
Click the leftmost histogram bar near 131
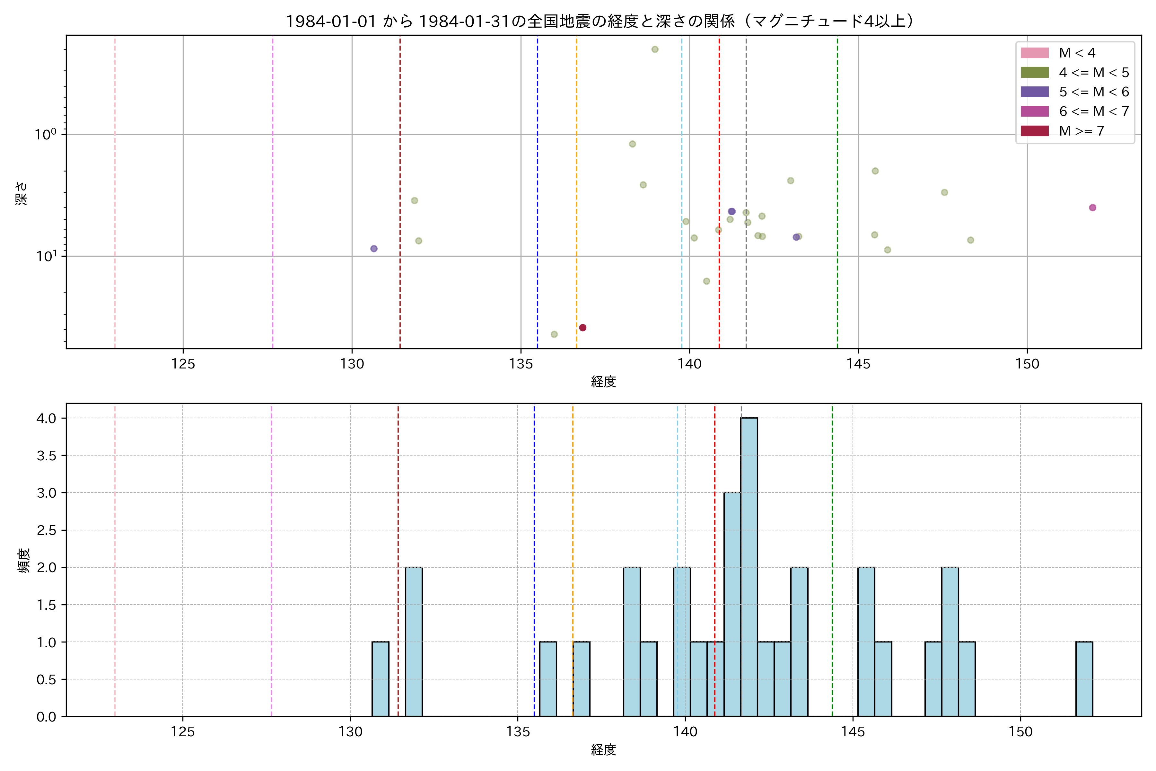(x=380, y=678)
